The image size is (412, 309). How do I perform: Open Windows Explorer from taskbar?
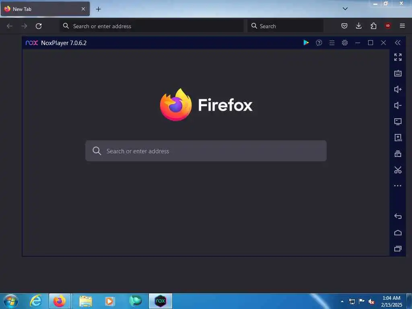[x=85, y=301]
